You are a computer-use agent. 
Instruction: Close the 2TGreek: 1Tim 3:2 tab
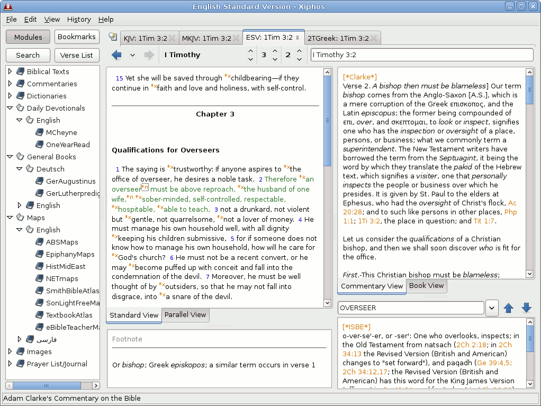[x=374, y=38]
